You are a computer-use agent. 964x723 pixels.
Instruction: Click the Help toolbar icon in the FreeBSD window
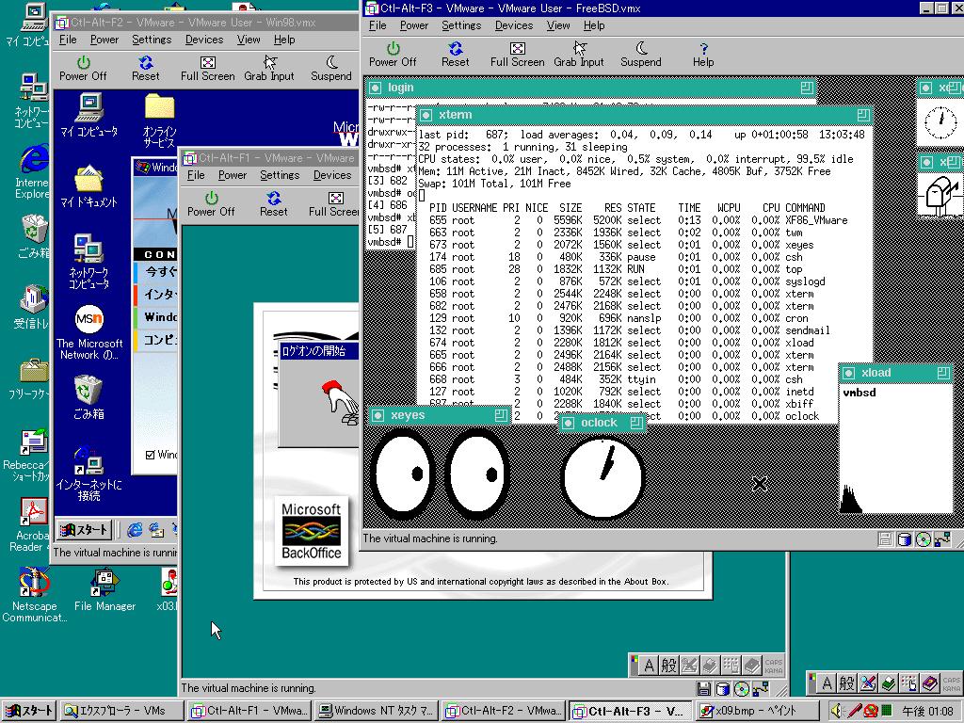[703, 54]
